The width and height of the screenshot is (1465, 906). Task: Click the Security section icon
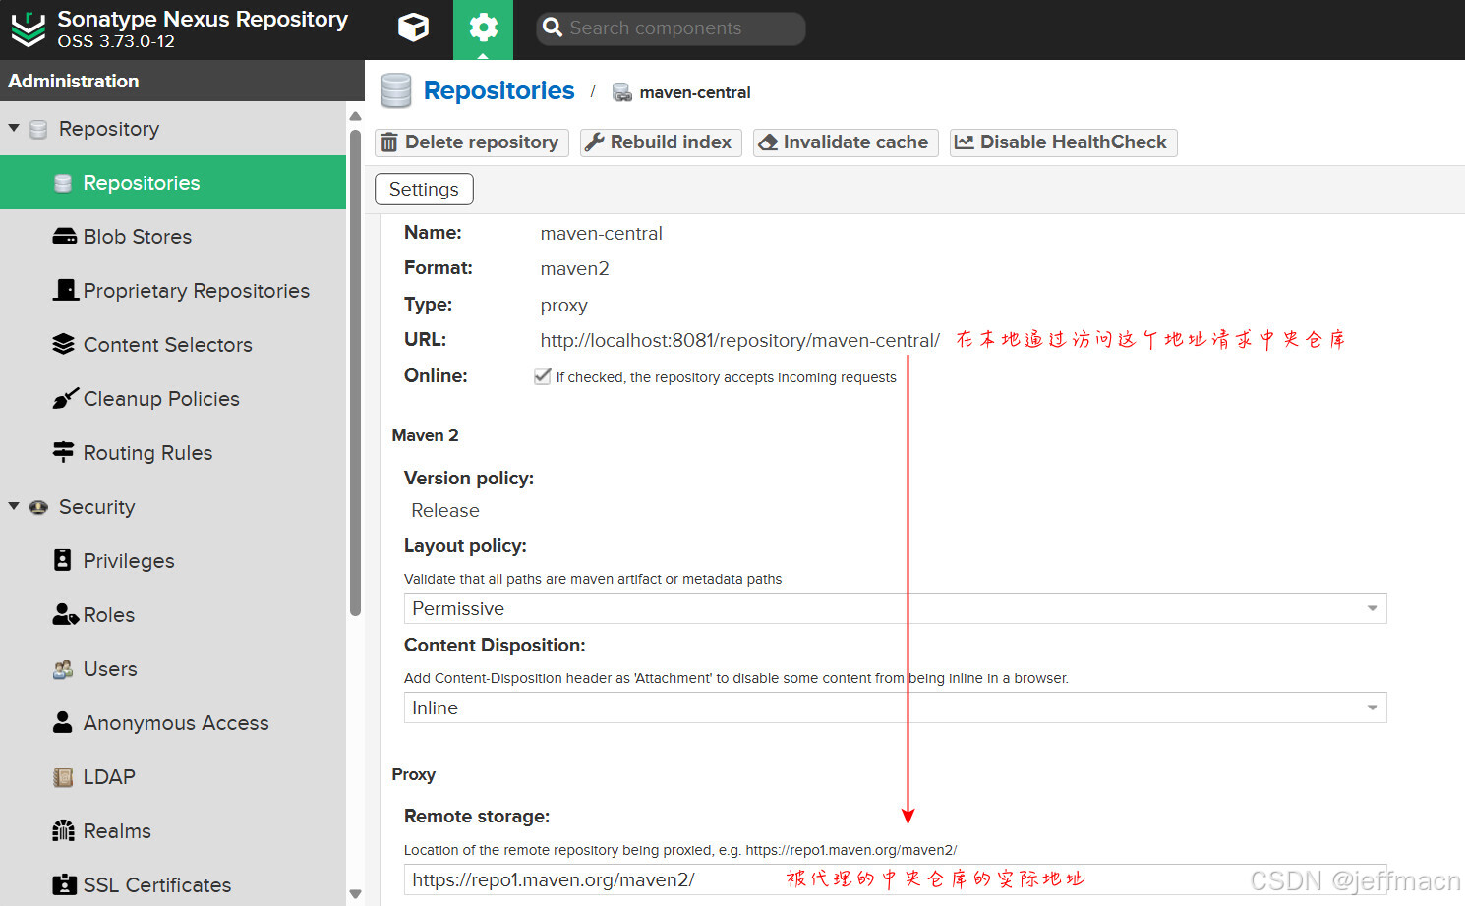(38, 507)
